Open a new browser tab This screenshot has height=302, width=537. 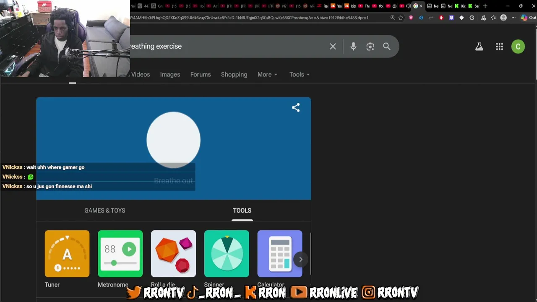[485, 6]
